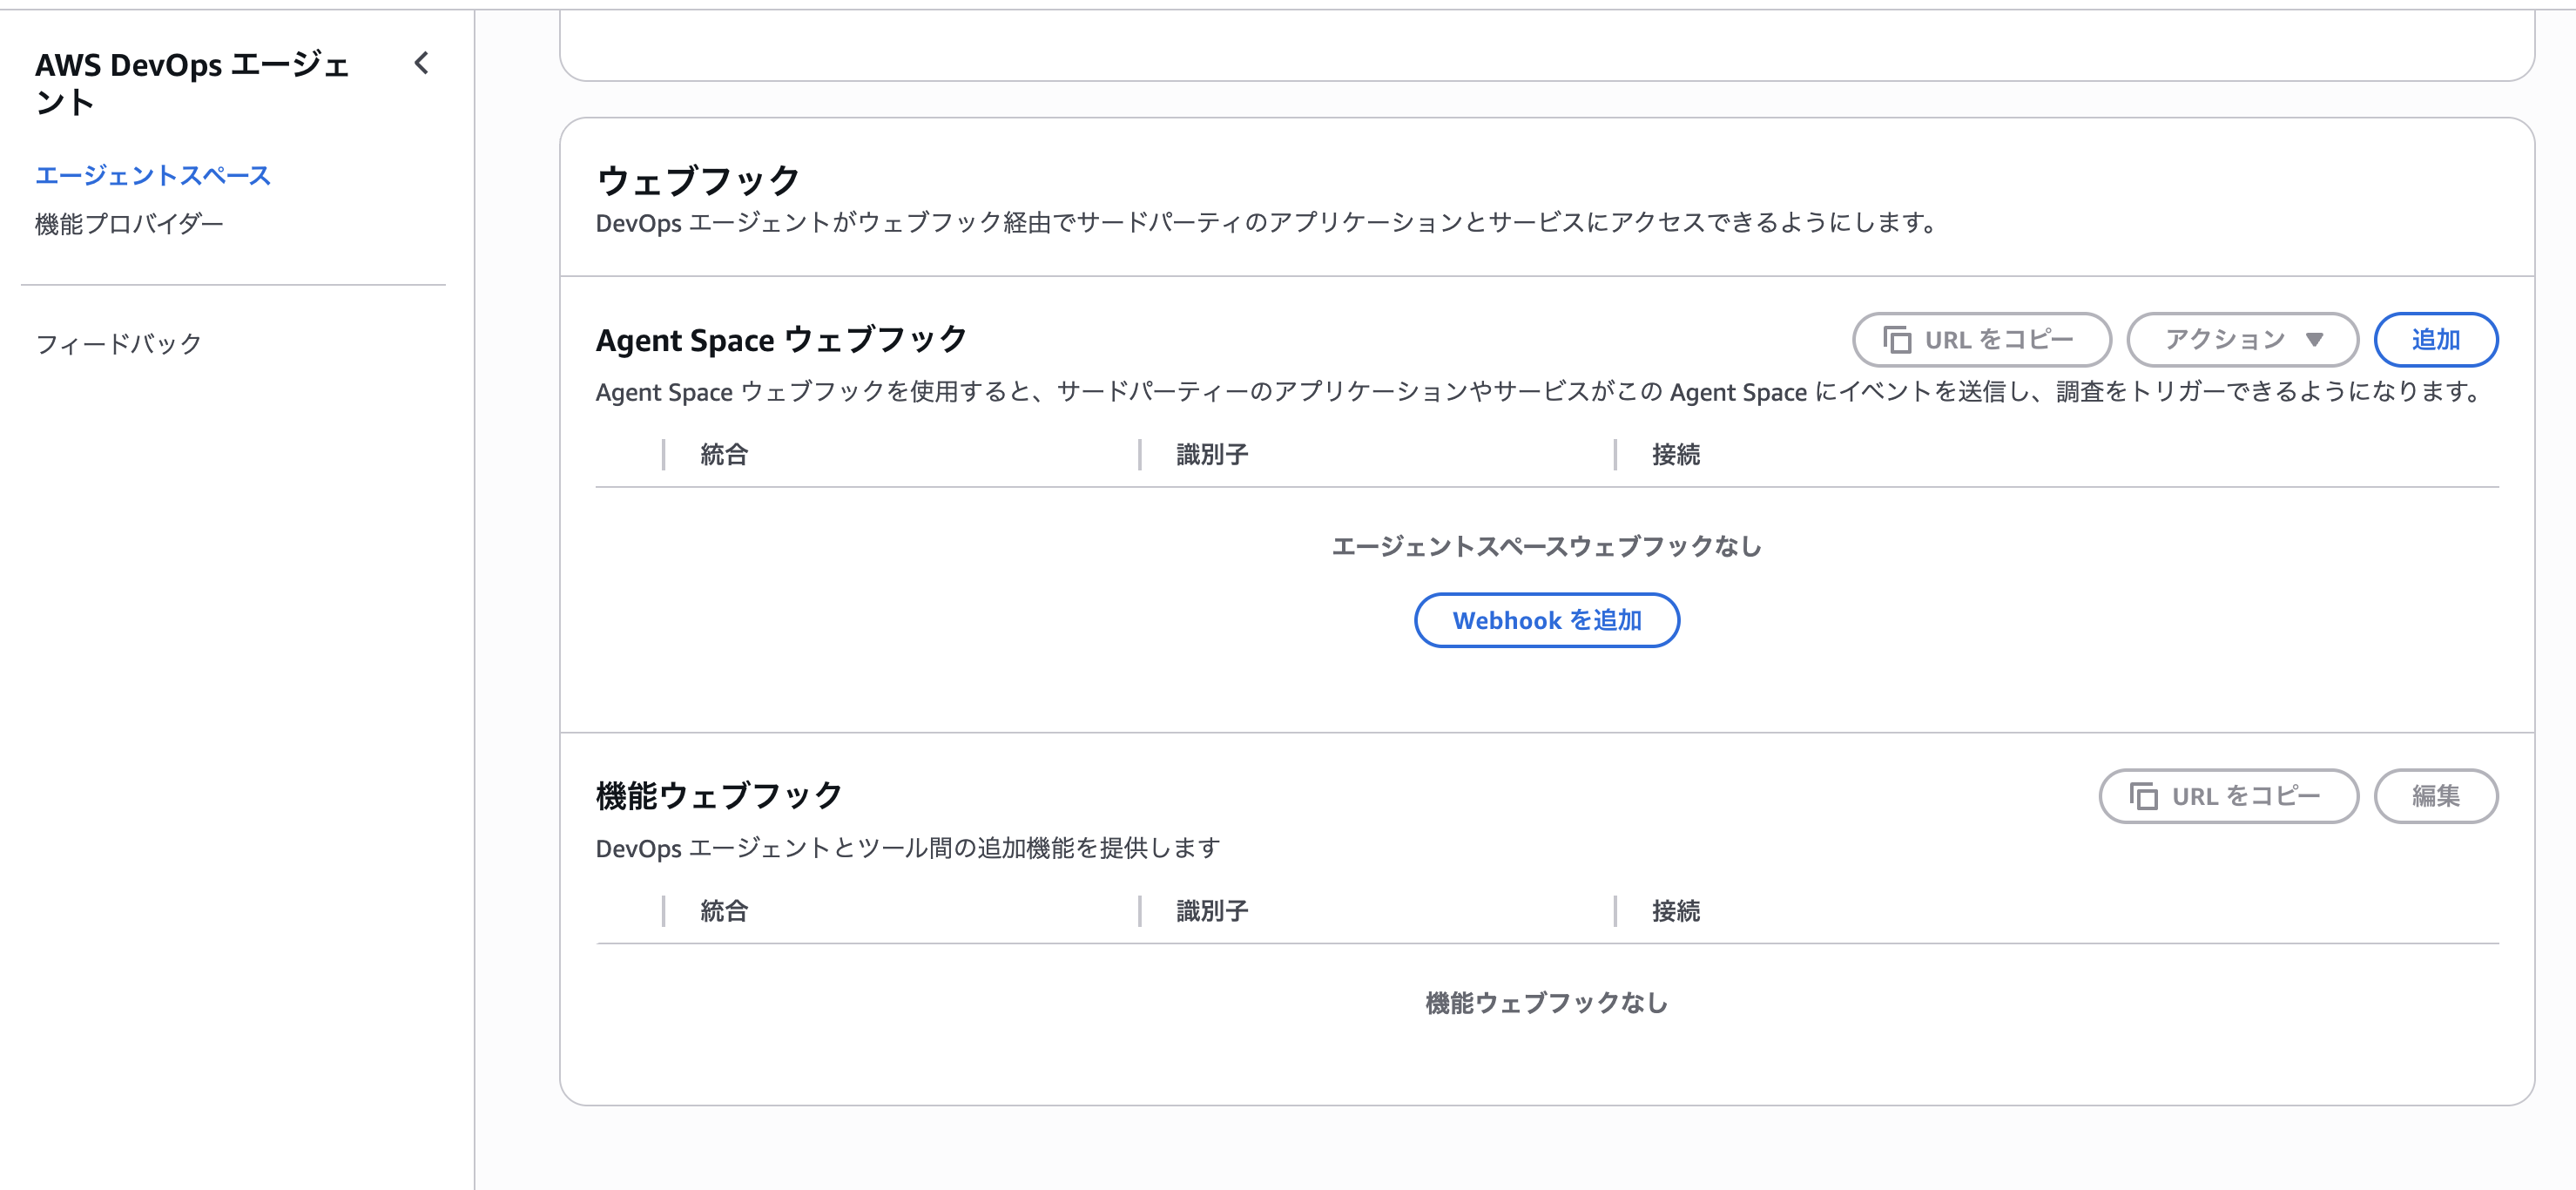Click the Agent Space ウェブフック heading

(781, 340)
